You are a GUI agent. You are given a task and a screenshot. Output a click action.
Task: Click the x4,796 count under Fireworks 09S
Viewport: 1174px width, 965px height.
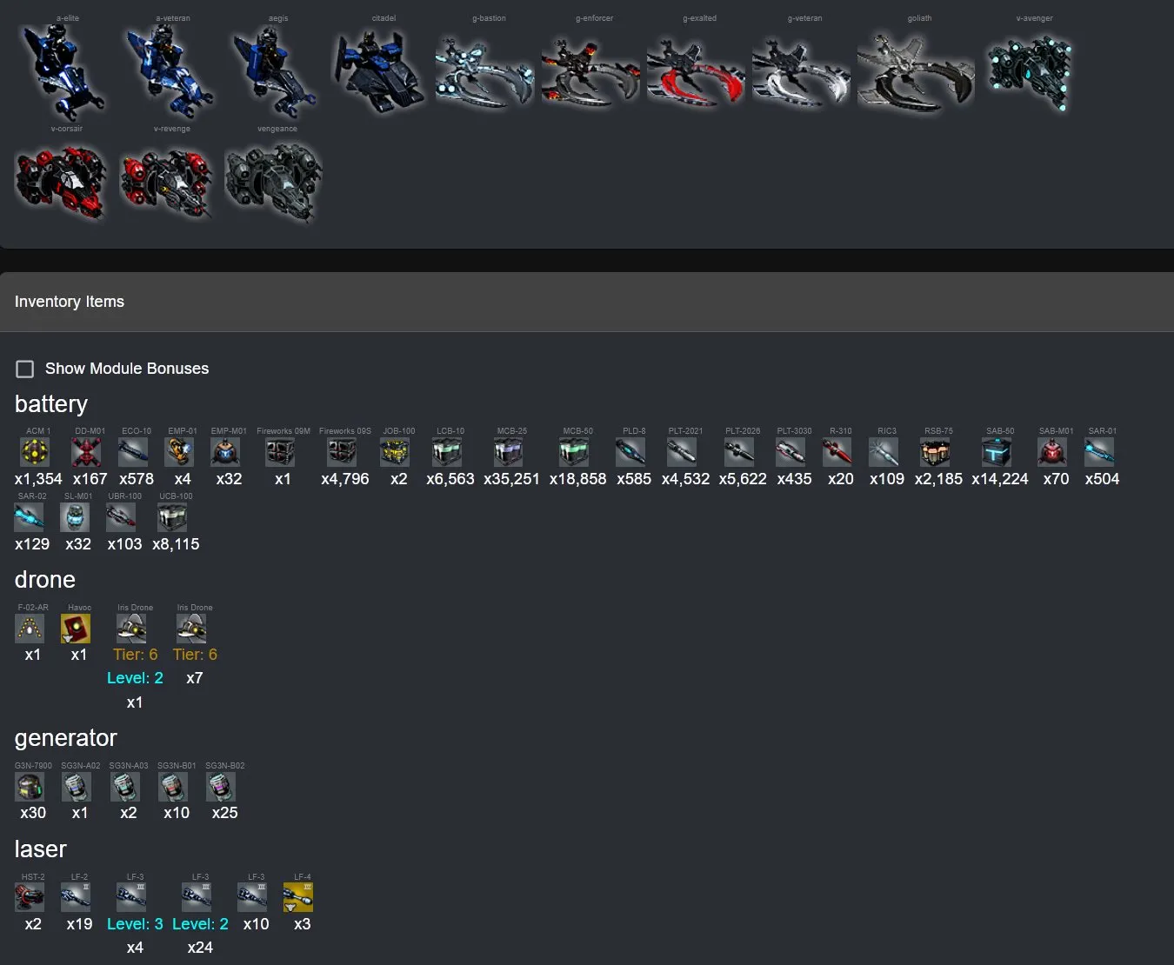345,479
